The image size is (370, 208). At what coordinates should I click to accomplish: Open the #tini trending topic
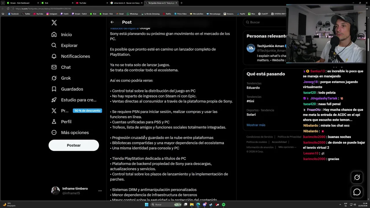250,101
